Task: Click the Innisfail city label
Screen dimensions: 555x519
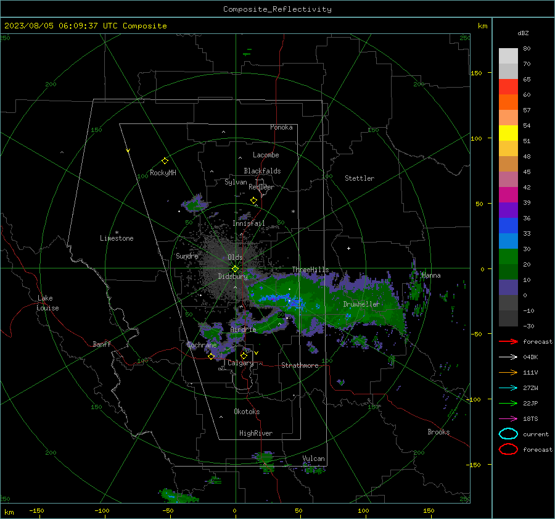Action: point(249,223)
